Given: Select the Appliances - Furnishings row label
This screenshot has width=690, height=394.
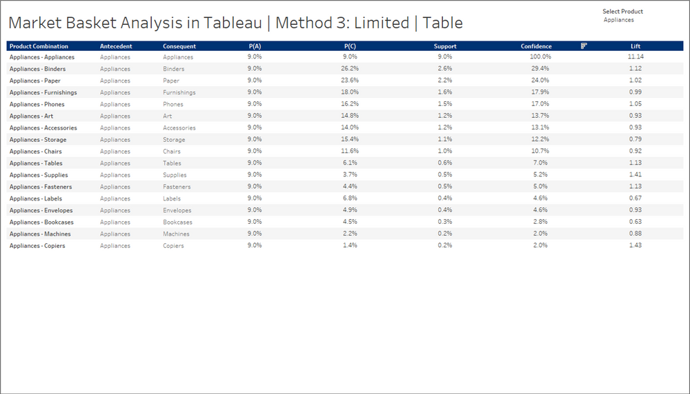Looking at the screenshot, I should [x=43, y=93].
